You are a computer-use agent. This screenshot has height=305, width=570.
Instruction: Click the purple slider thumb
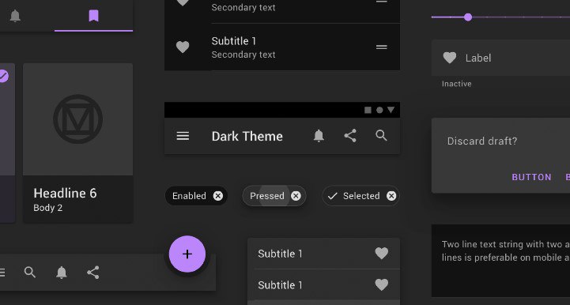tap(468, 17)
